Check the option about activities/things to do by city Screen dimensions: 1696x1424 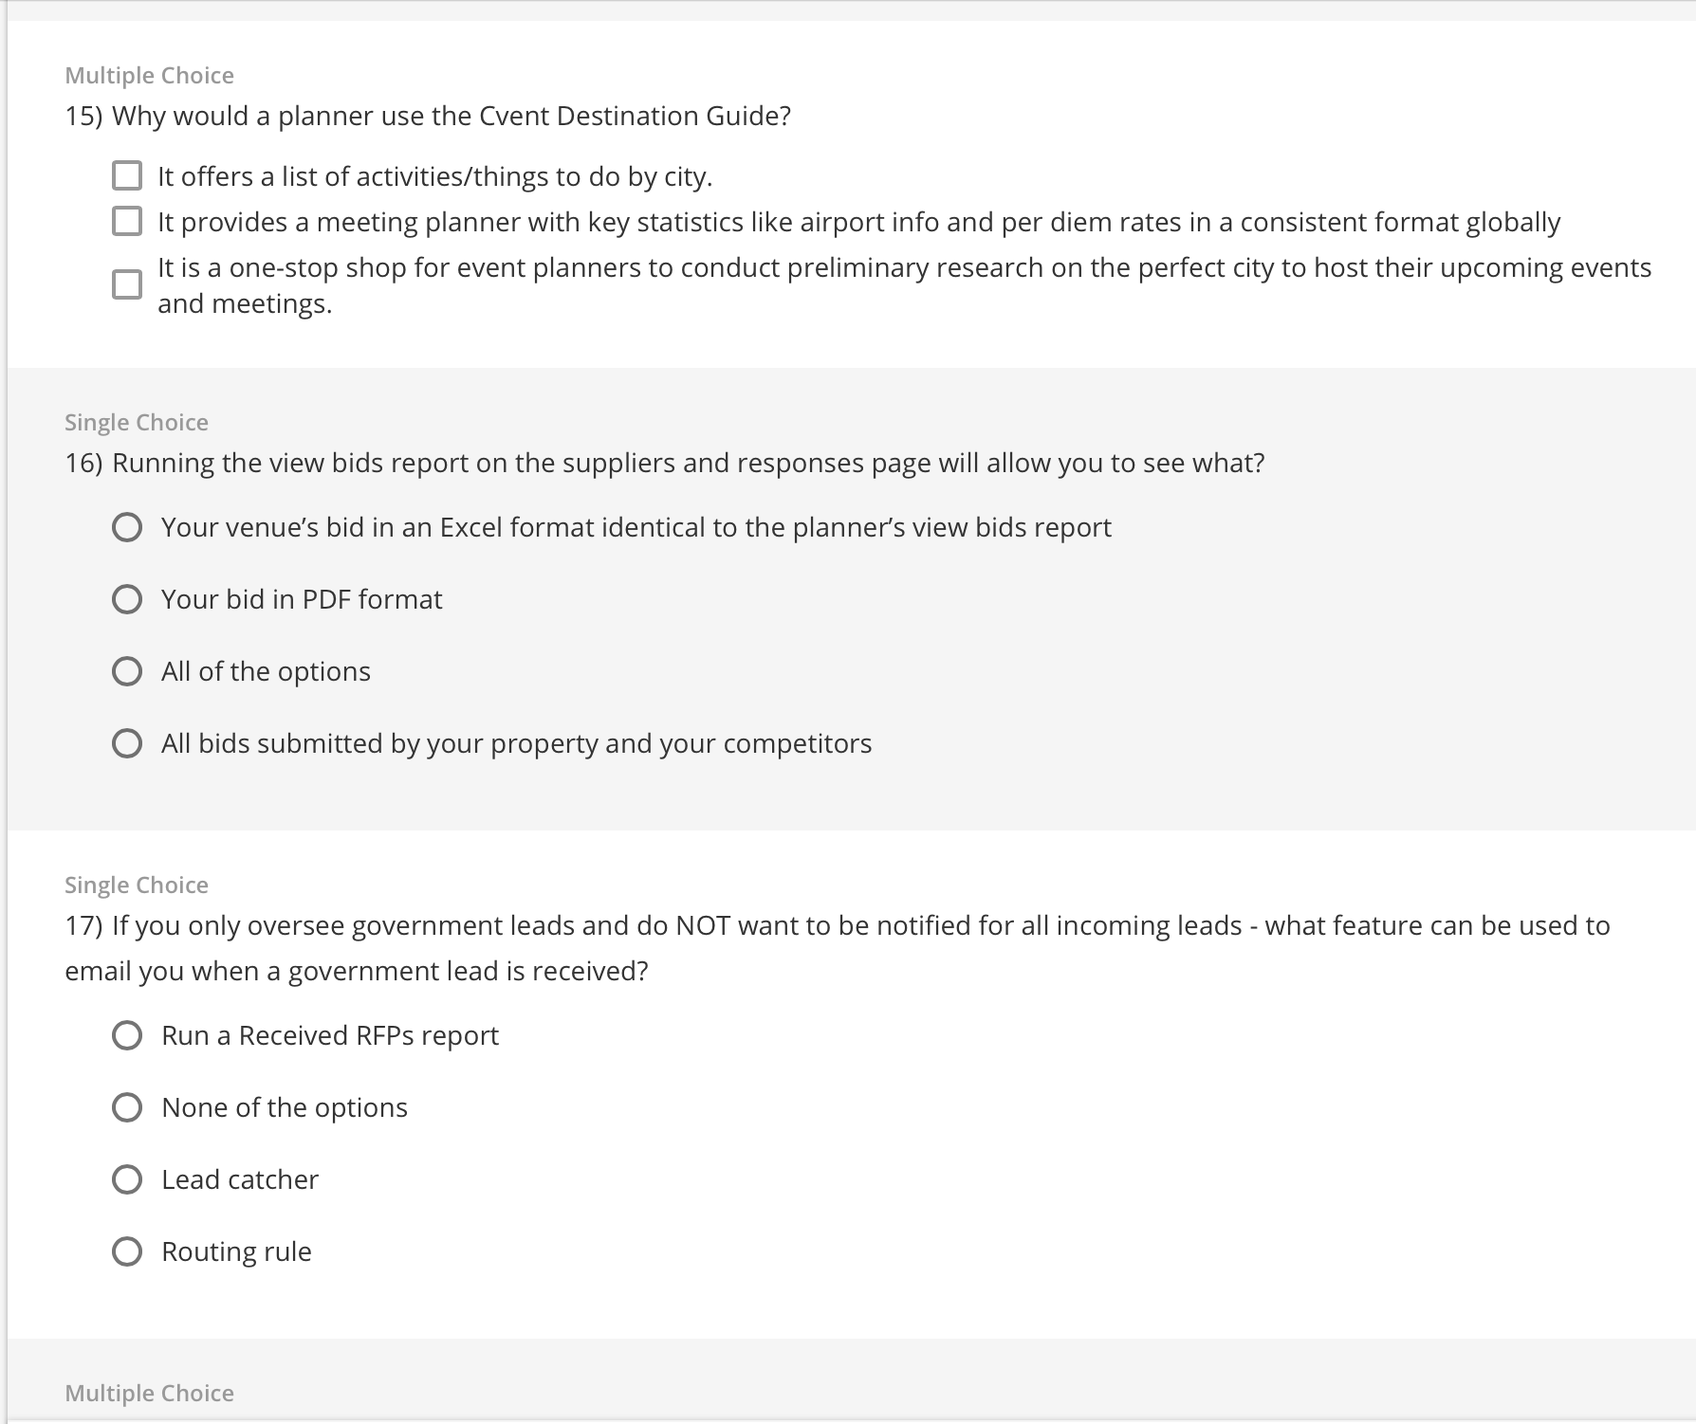tap(128, 175)
